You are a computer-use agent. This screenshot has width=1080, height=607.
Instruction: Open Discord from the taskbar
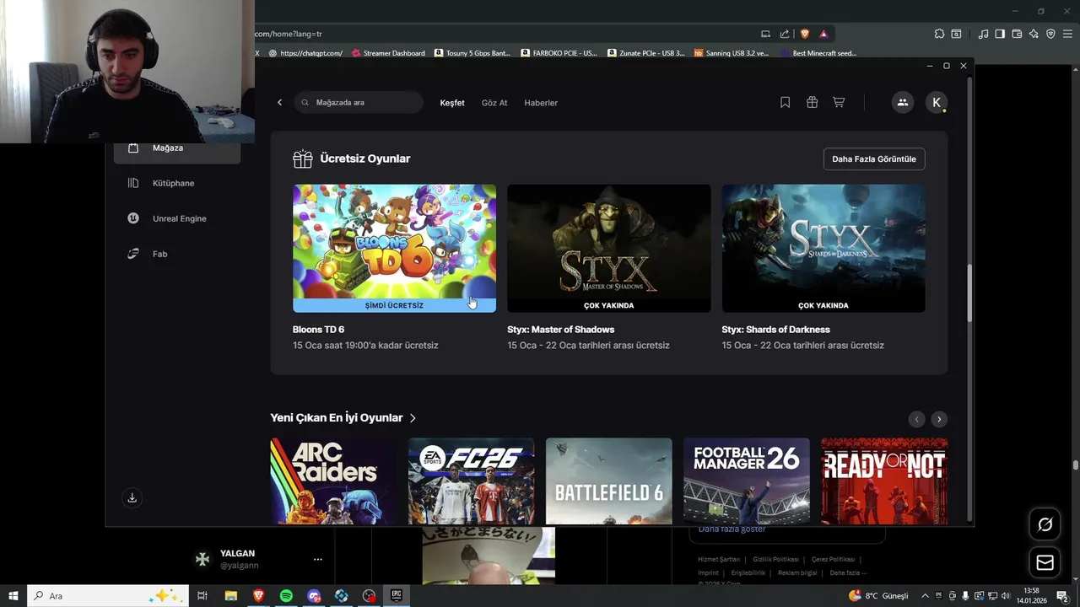314,596
